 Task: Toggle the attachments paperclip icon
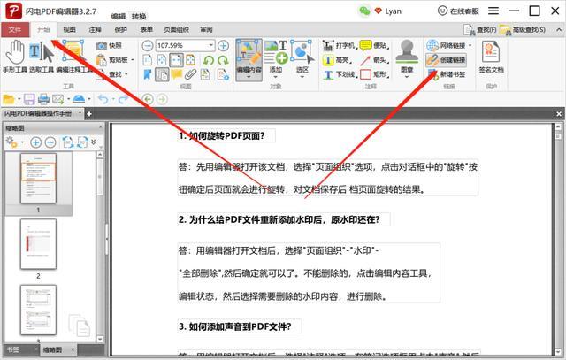[191, 74]
